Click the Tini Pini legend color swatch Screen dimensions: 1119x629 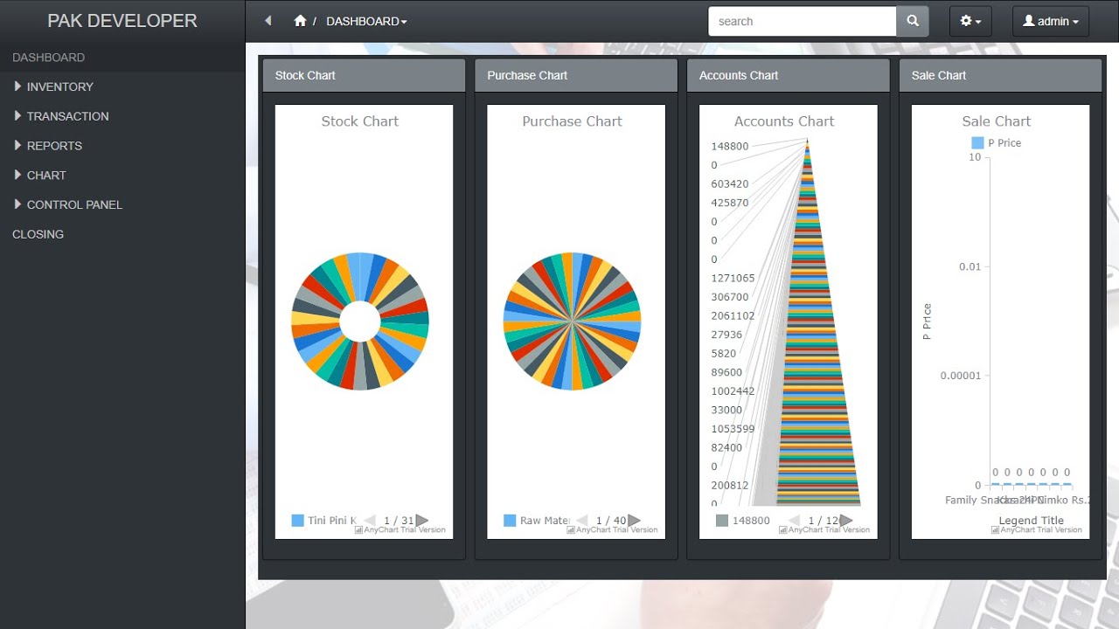pyautogui.click(x=297, y=521)
